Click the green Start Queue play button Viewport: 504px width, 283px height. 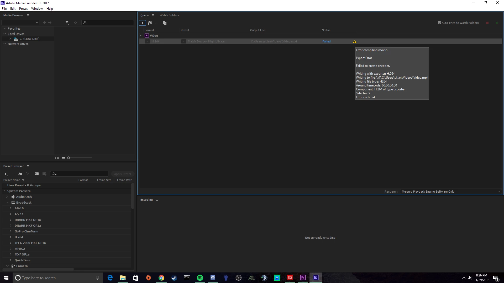point(497,23)
